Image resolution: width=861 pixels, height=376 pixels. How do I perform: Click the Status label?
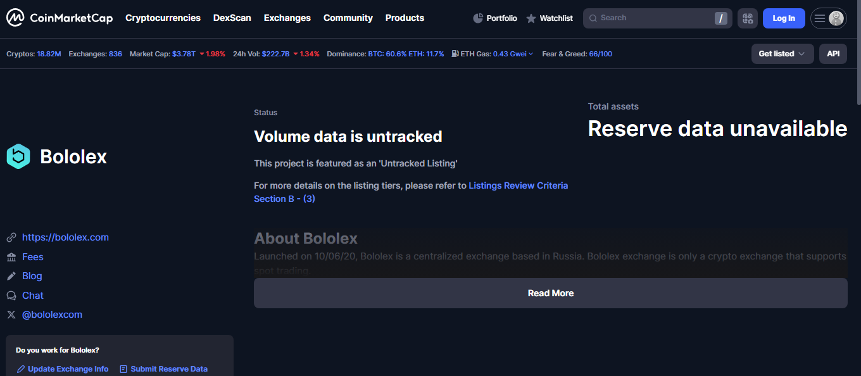pyautogui.click(x=266, y=113)
